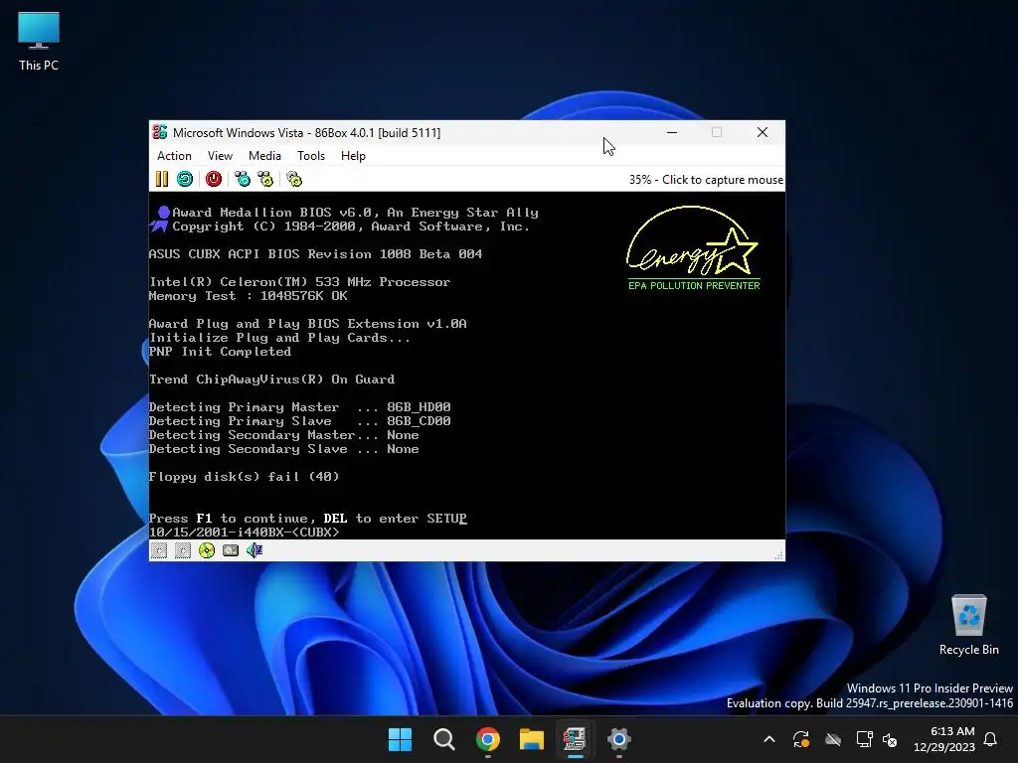Click the green hard reset icon
1018x763 pixels.
click(185, 179)
